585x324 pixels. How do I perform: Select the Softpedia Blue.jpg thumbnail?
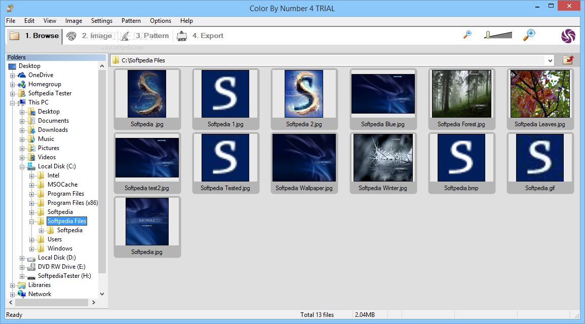coord(383,99)
